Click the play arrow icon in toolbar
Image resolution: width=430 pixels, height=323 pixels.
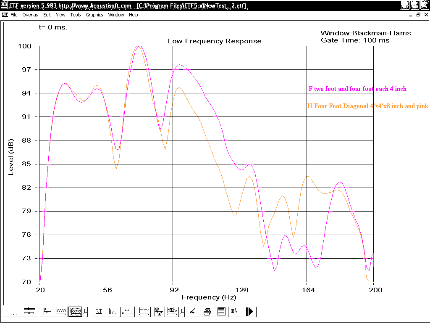point(249,312)
